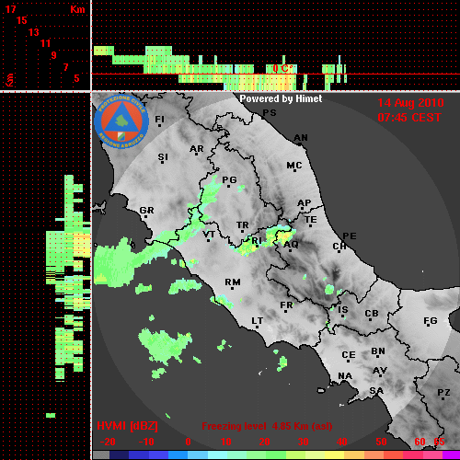This screenshot has height=460, width=460.
Task: Click the Protezione Civile Regione Abruzzo logo
Action: pos(121,121)
